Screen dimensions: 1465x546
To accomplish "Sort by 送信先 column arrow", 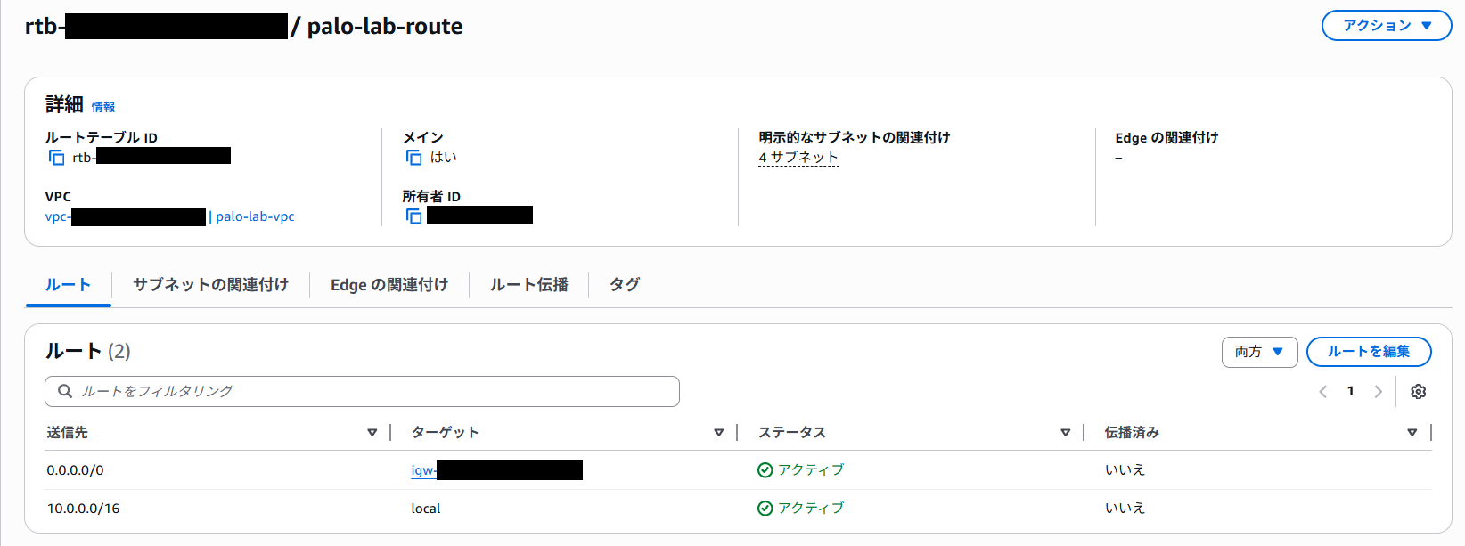I will 372,433.
